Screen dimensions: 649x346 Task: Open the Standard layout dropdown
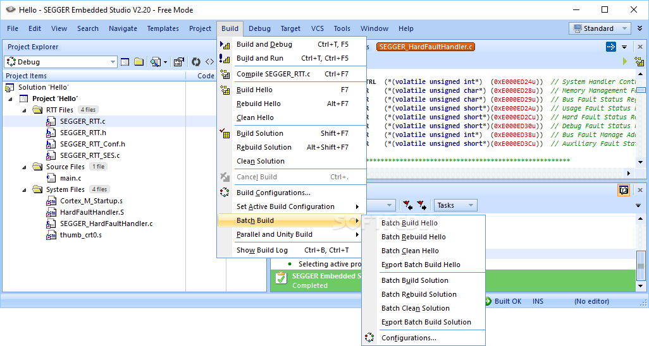600,28
